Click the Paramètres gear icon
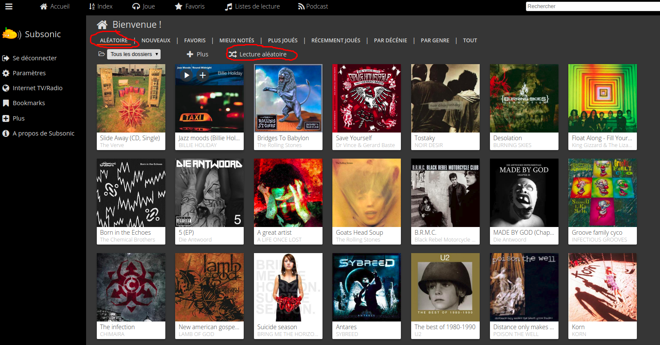 coord(6,73)
